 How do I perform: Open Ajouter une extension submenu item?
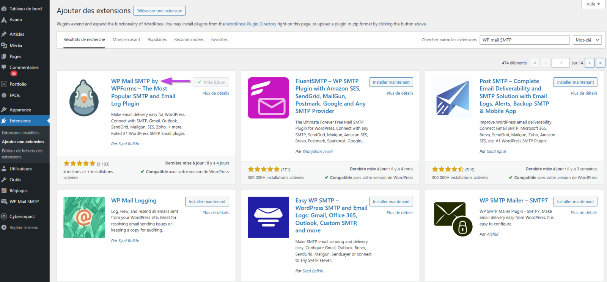click(x=23, y=142)
